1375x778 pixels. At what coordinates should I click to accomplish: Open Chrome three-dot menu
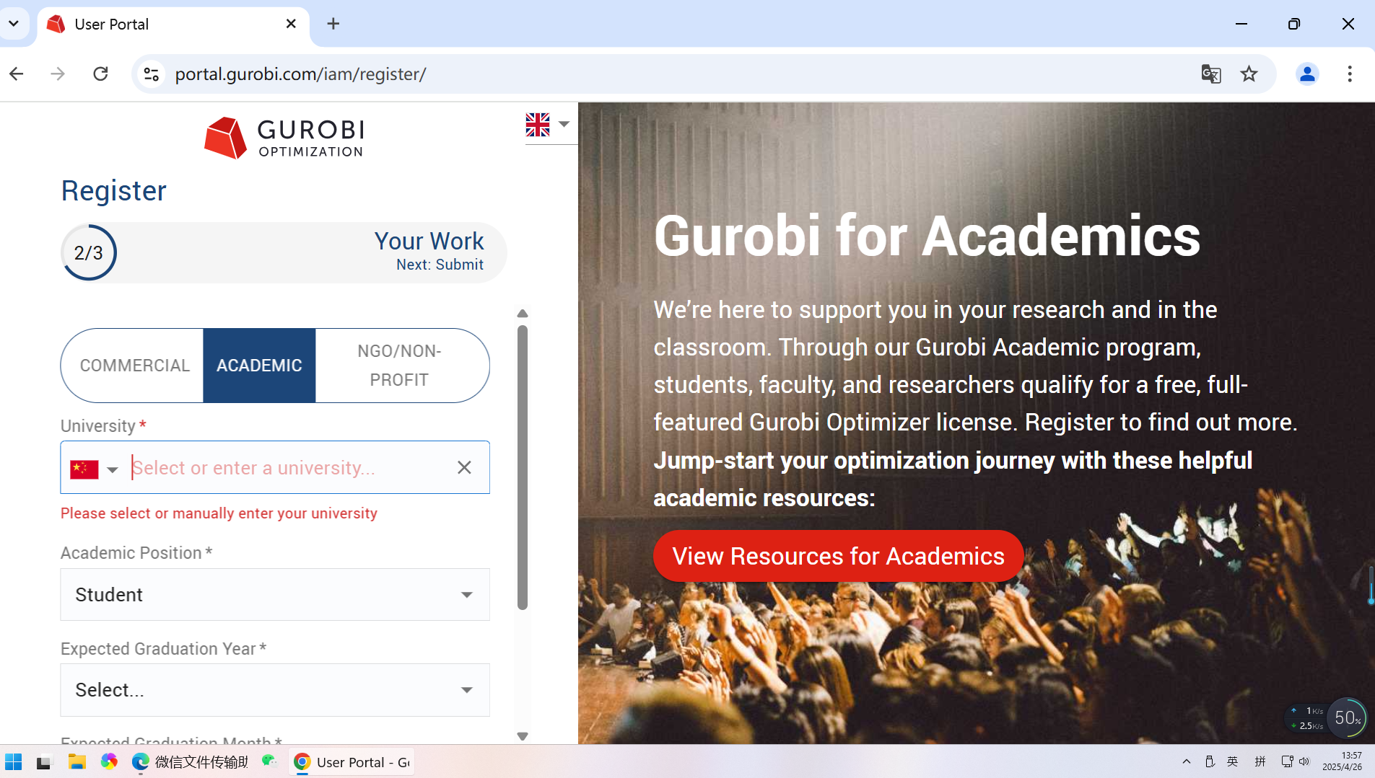(x=1349, y=74)
